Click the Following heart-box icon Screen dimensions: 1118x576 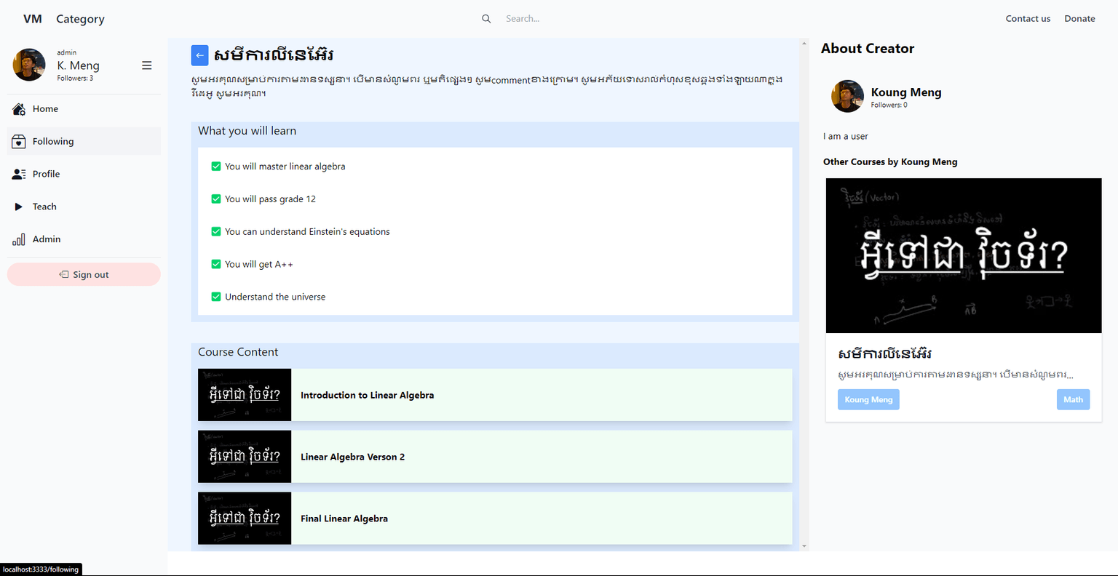(19, 142)
